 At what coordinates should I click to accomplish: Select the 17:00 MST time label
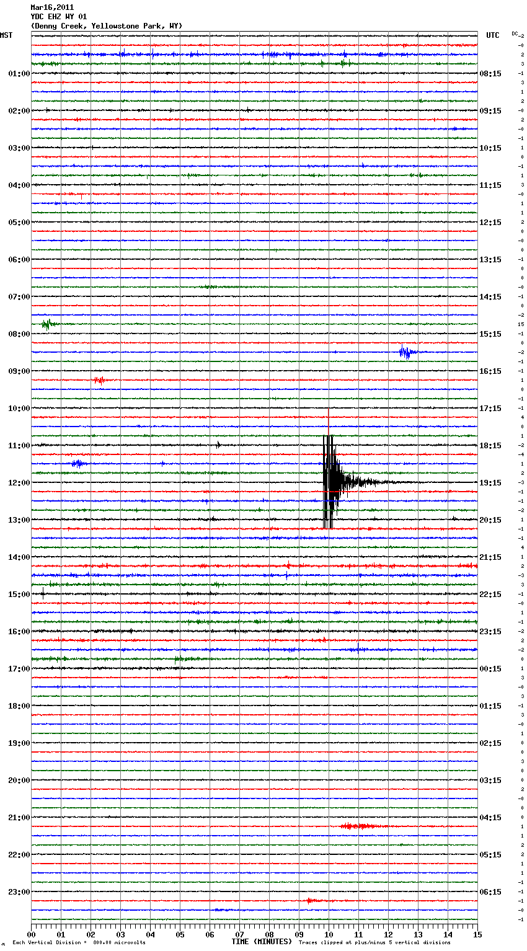point(19,669)
